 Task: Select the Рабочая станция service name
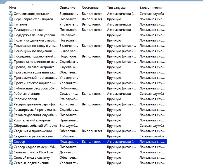click(x=27, y=94)
